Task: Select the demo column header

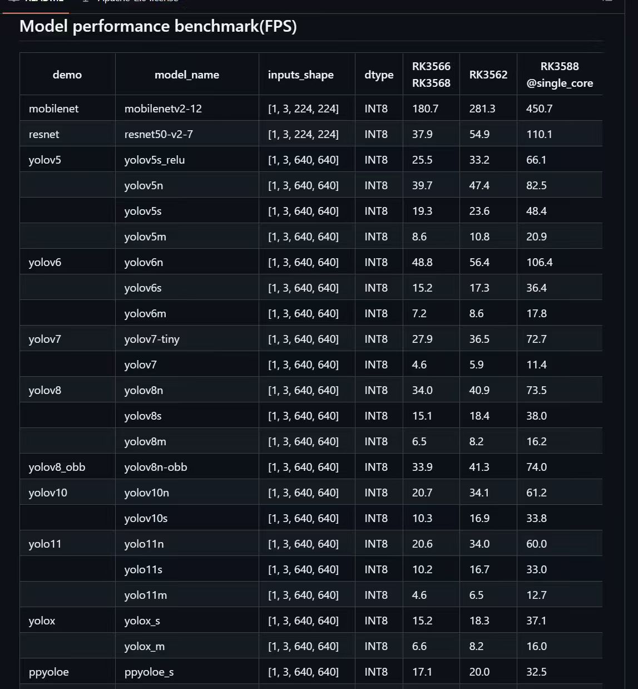Action: point(67,75)
